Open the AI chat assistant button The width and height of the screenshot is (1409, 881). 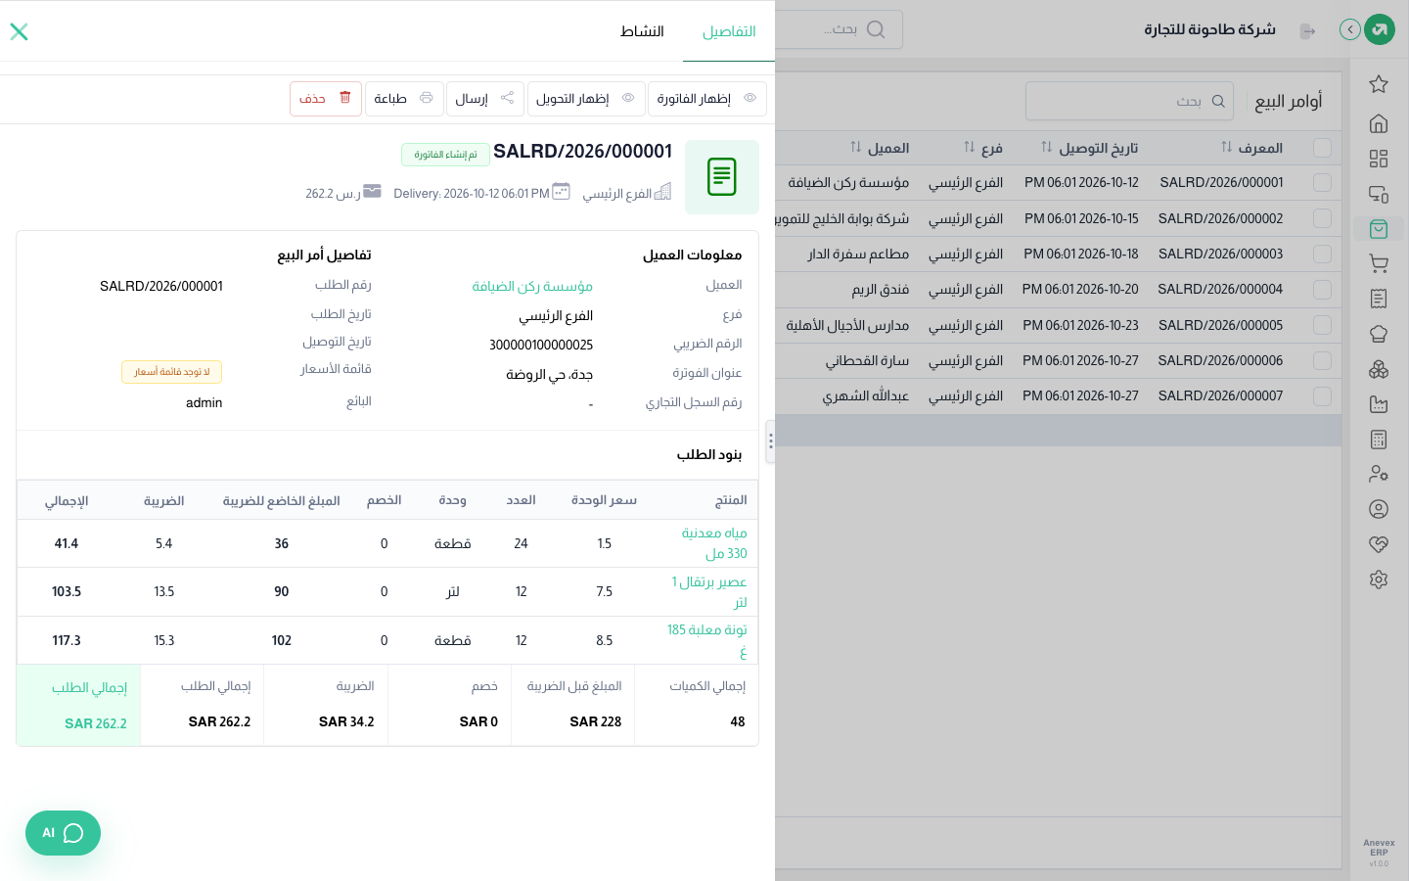63,833
